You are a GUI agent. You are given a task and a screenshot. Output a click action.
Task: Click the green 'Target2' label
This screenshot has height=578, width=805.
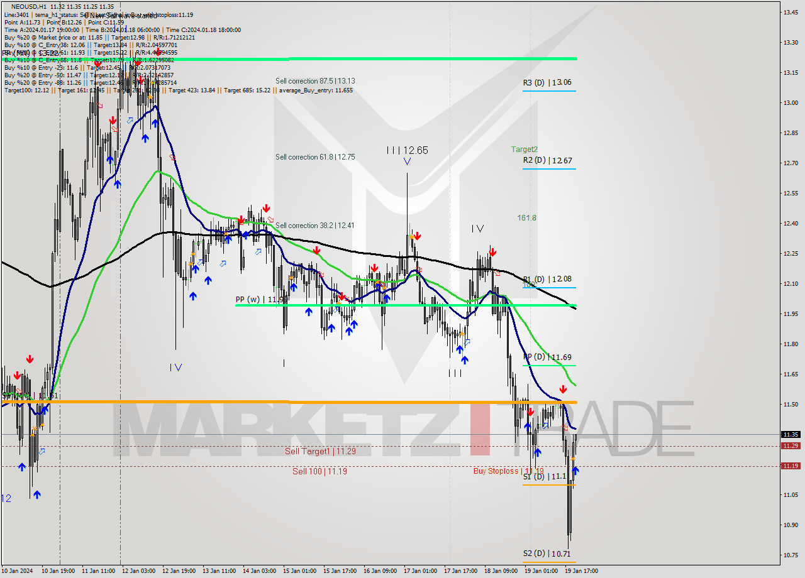[x=524, y=150]
